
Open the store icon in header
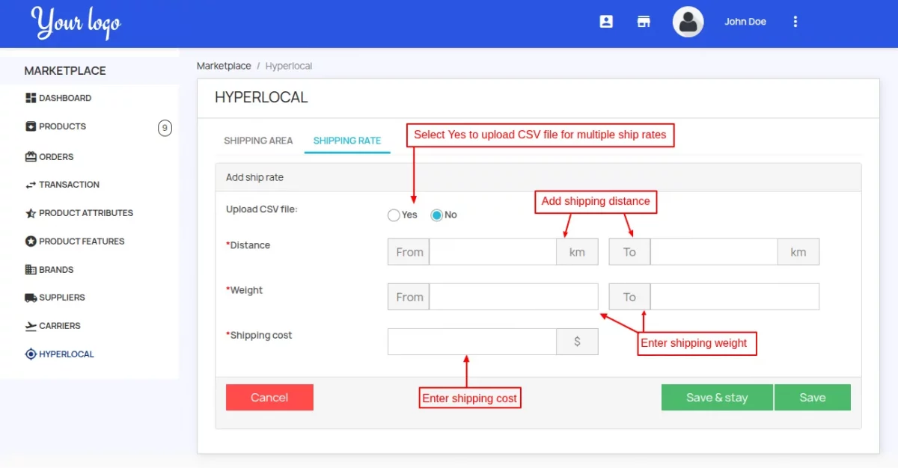[644, 22]
